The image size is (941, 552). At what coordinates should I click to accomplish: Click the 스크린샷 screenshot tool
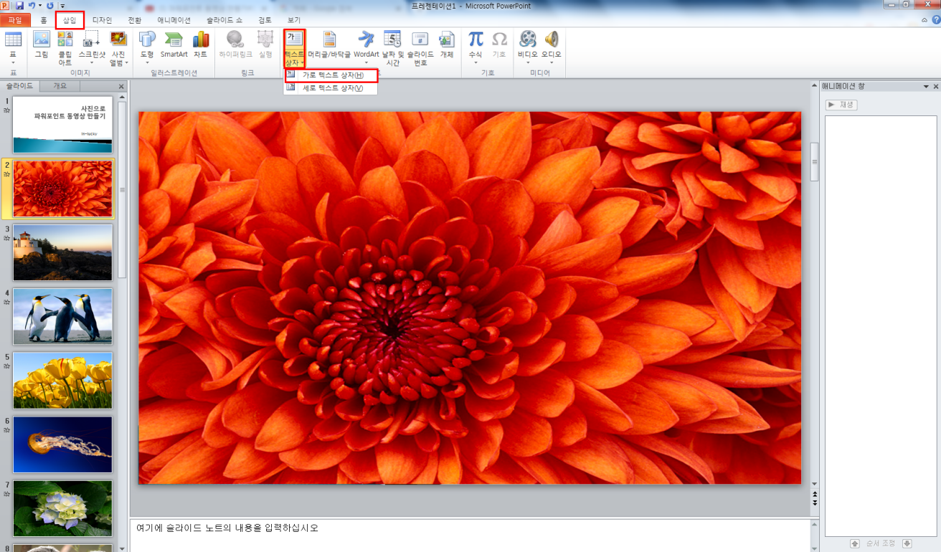point(92,39)
